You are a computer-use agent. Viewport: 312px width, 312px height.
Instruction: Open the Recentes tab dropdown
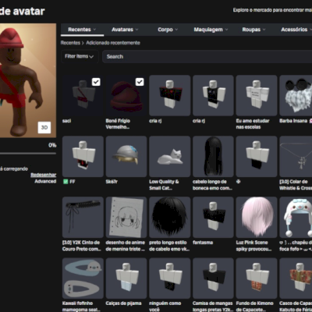(82, 30)
